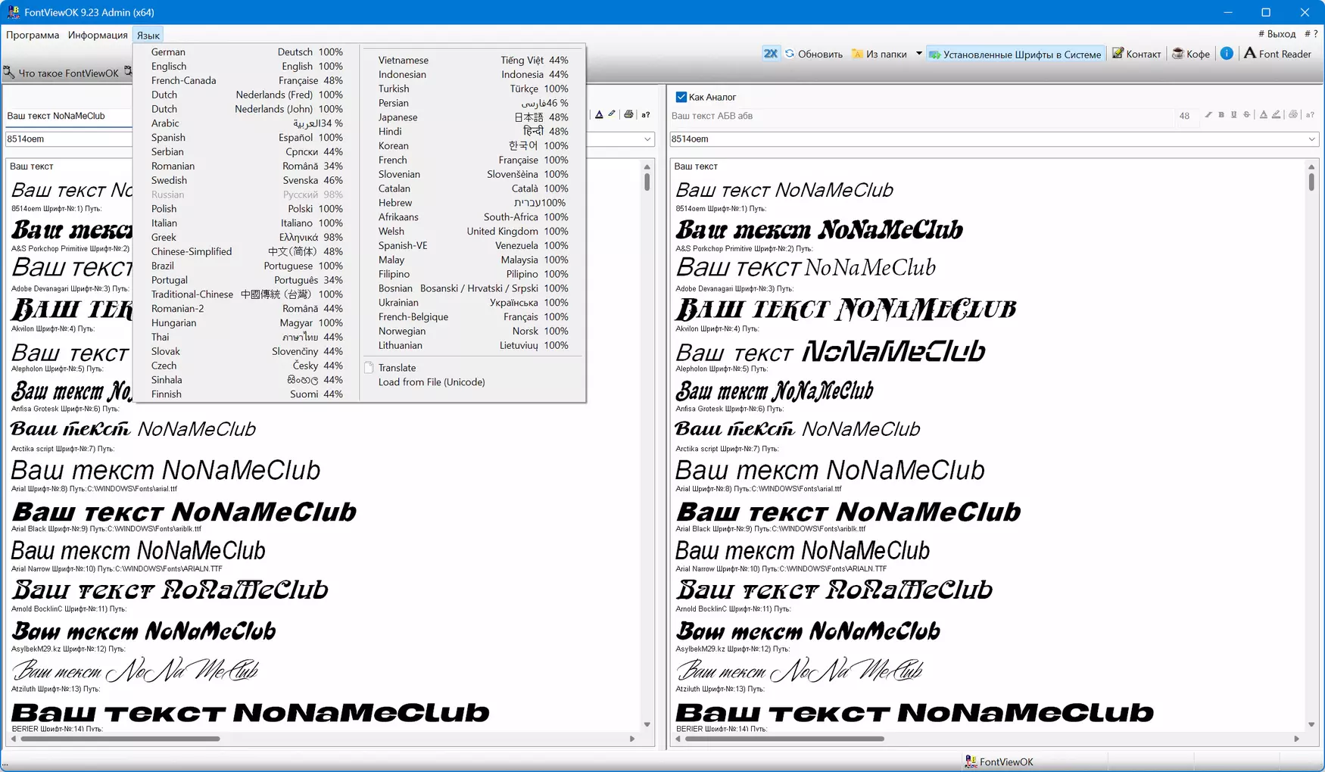Select French-Canada language
The width and height of the screenshot is (1325, 772).
[247, 81]
